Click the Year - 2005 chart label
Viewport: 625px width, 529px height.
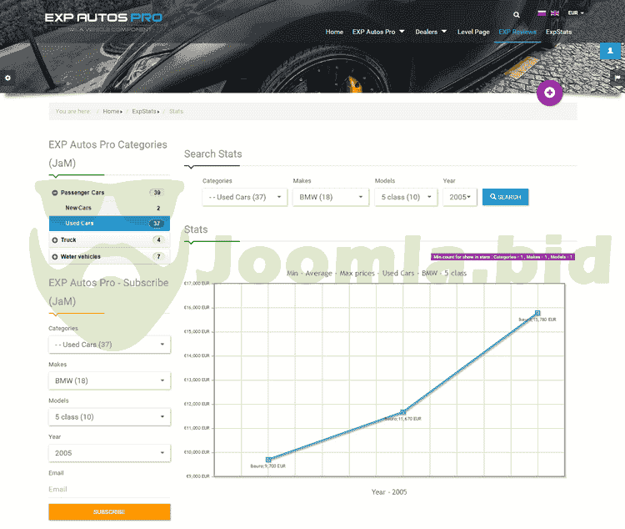click(x=389, y=492)
